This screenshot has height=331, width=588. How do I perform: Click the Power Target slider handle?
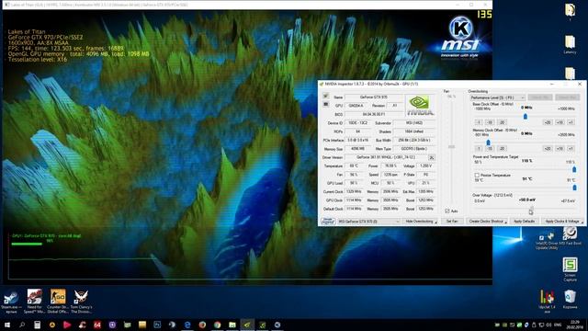click(574, 169)
